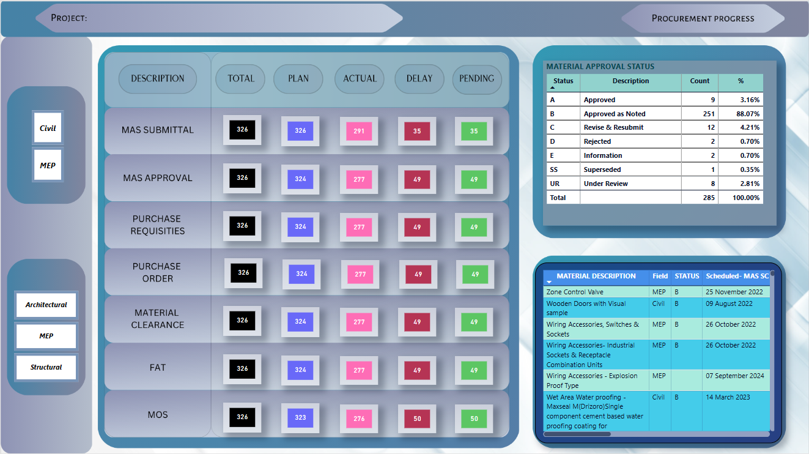The image size is (809, 454).
Task: Sort material list by STATUS header
Action: (687, 277)
